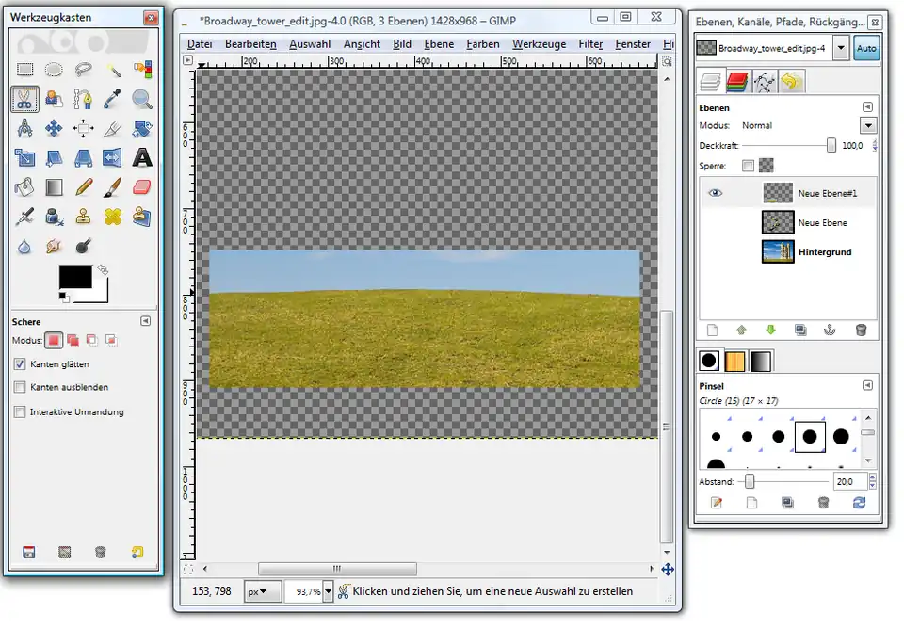Uncheck the 'Kanten glätten' checkbox
This screenshot has width=904, height=629.
20,363
